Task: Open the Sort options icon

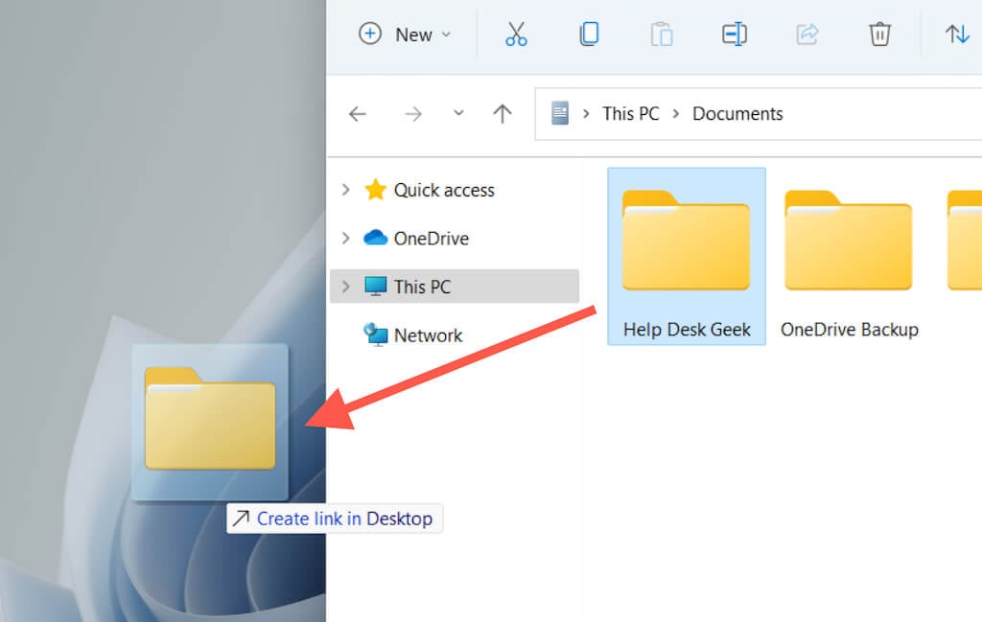Action: point(957,34)
